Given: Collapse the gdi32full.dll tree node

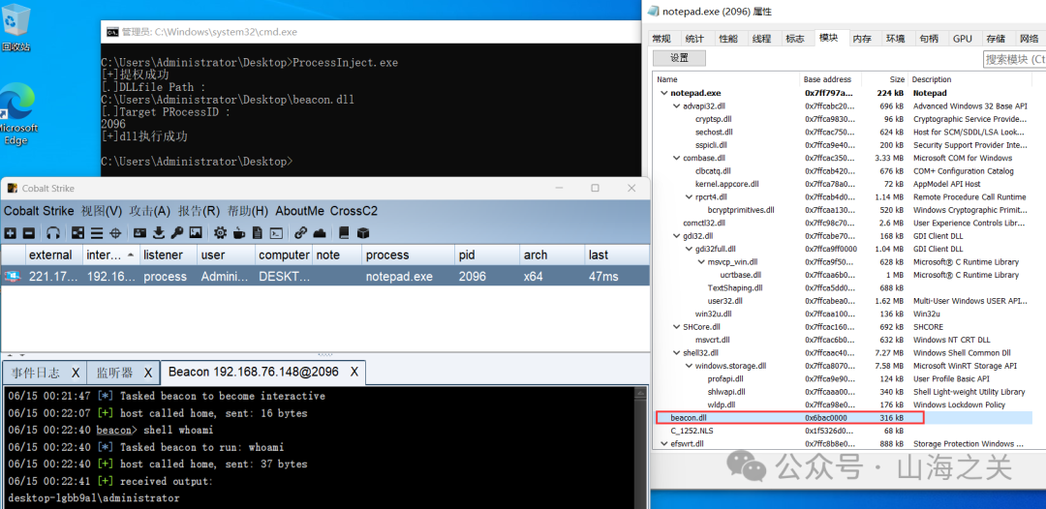Looking at the screenshot, I should (689, 249).
